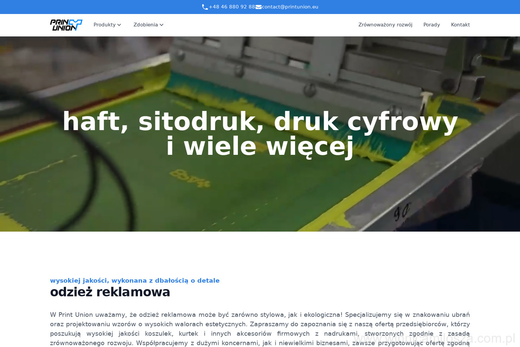Expand the Zdobienia menu label
The width and height of the screenshot is (520, 347).
point(146,25)
